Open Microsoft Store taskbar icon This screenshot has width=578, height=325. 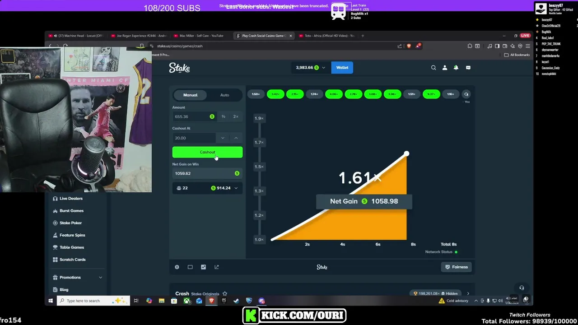[174, 301]
